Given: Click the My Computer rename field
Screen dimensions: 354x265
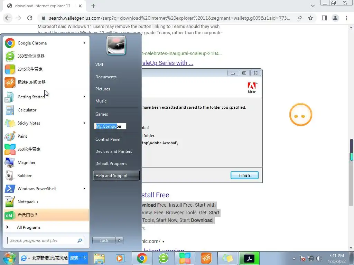Looking at the screenshot, I should coord(110,126).
